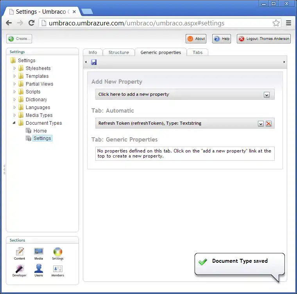The height and width of the screenshot is (294, 297).
Task: Select the Media Types label
Action: click(x=39, y=115)
